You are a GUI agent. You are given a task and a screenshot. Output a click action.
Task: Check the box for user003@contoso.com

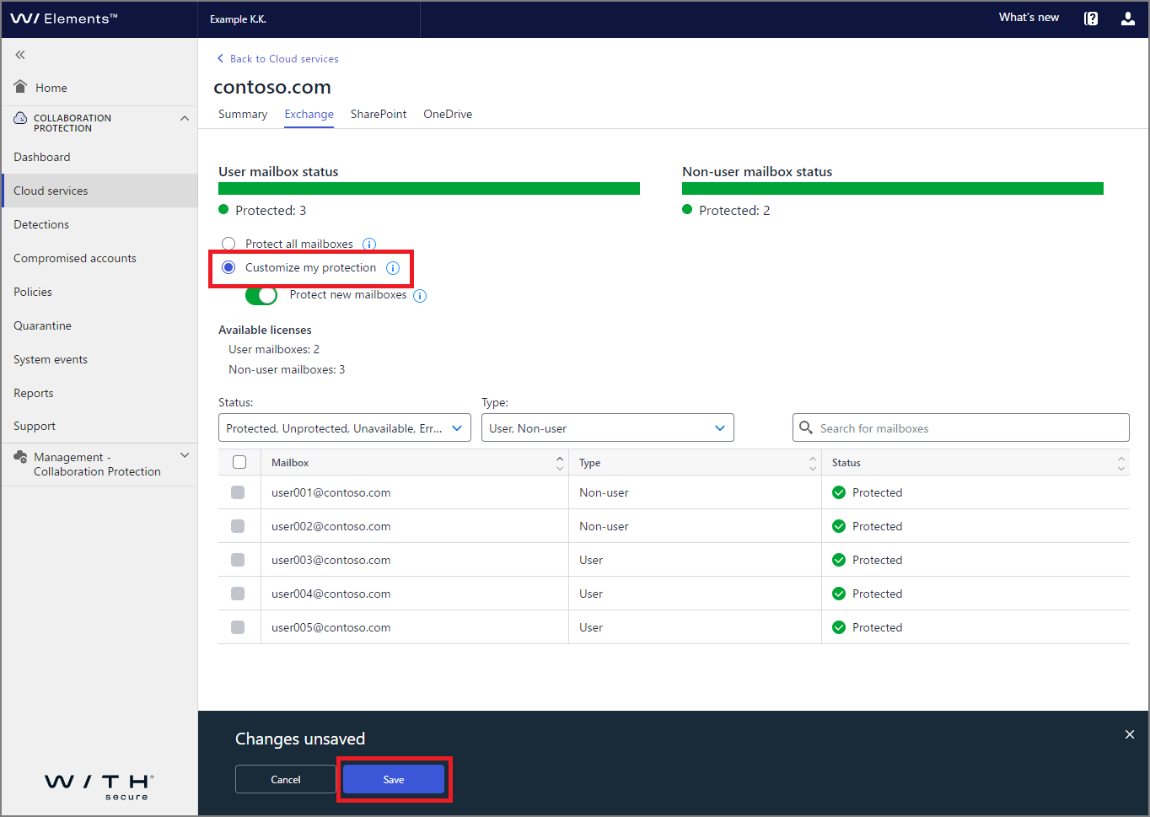(x=238, y=560)
